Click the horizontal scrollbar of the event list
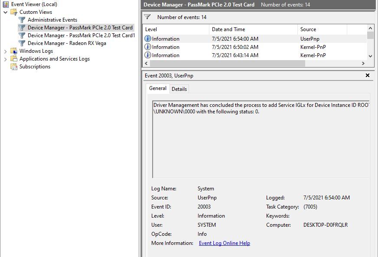378x257 pixels. tap(227, 63)
